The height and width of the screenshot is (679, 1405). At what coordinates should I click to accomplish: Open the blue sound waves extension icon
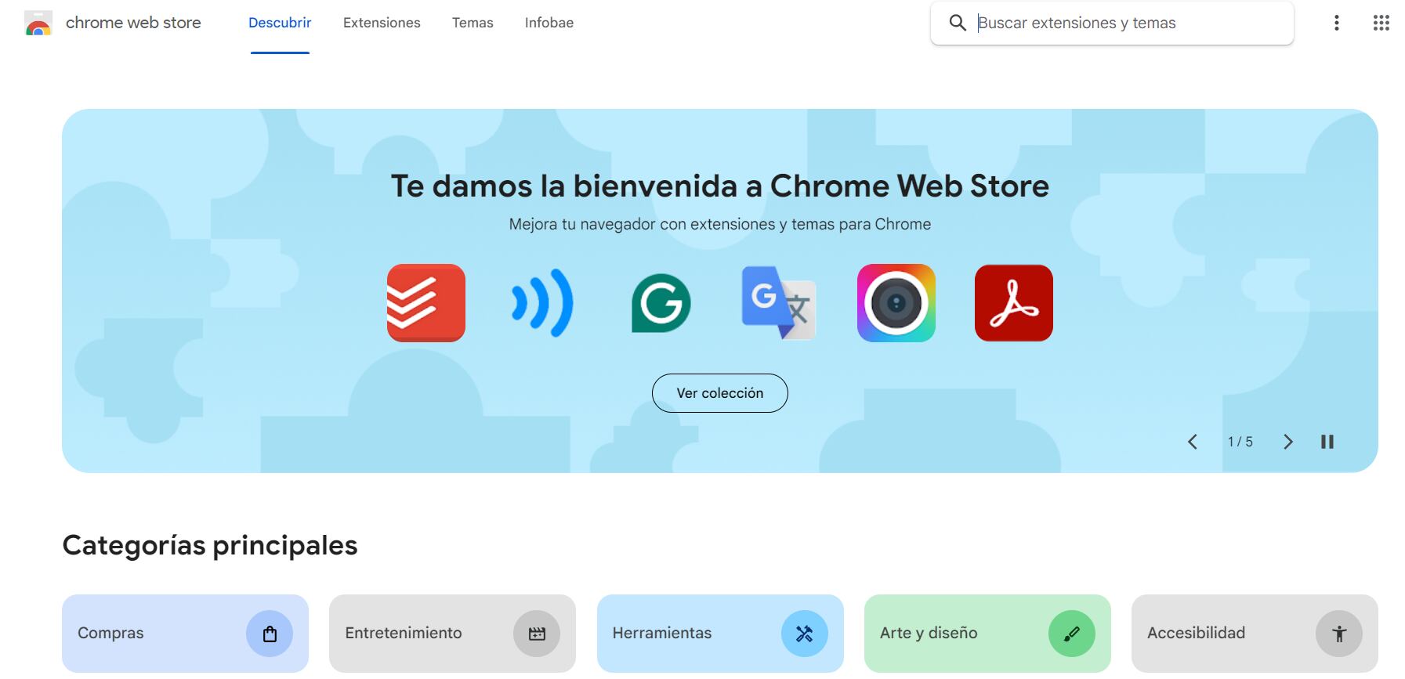tap(542, 303)
